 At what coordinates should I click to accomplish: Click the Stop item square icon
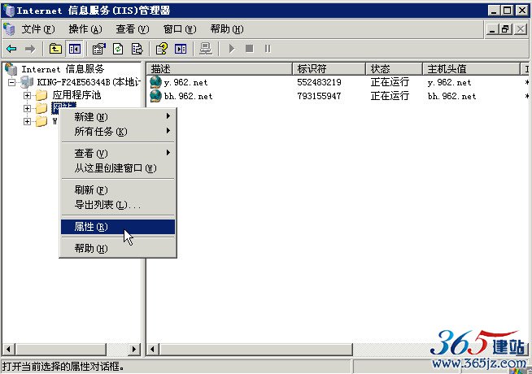coord(250,49)
